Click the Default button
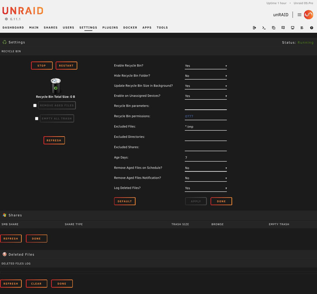 (125, 201)
